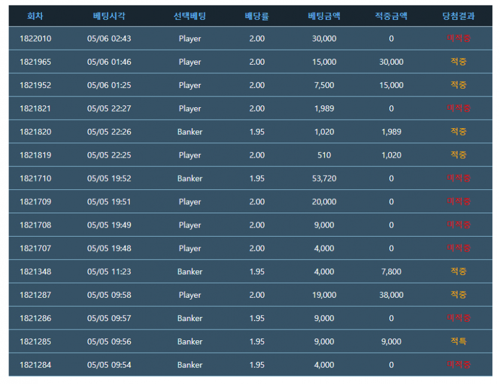Select round number 1821952
Viewport: 500px width, 384px height.
pyautogui.click(x=35, y=85)
